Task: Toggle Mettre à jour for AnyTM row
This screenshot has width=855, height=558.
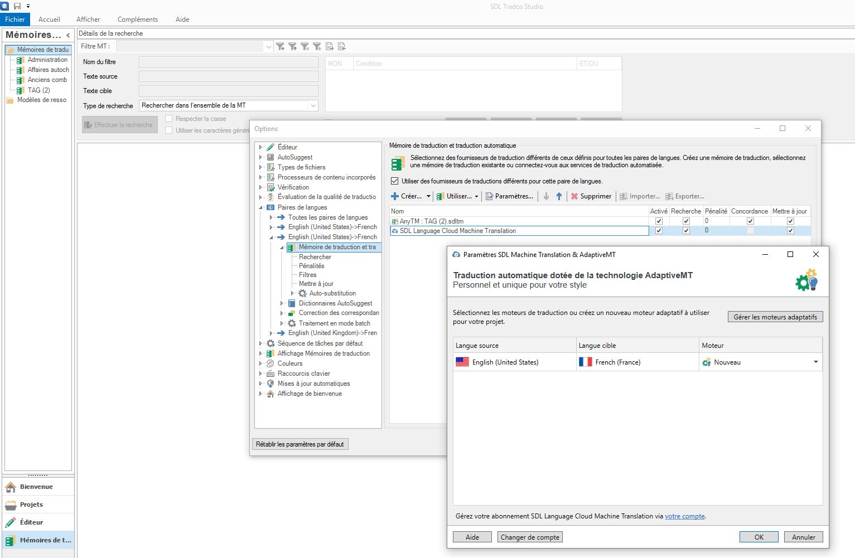Action: tap(790, 221)
